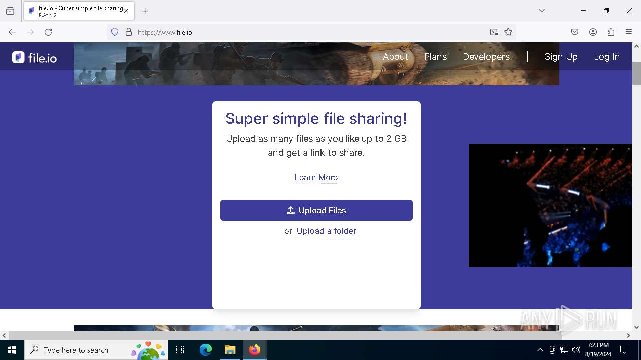
Task: View site security padlock info
Action: (129, 32)
